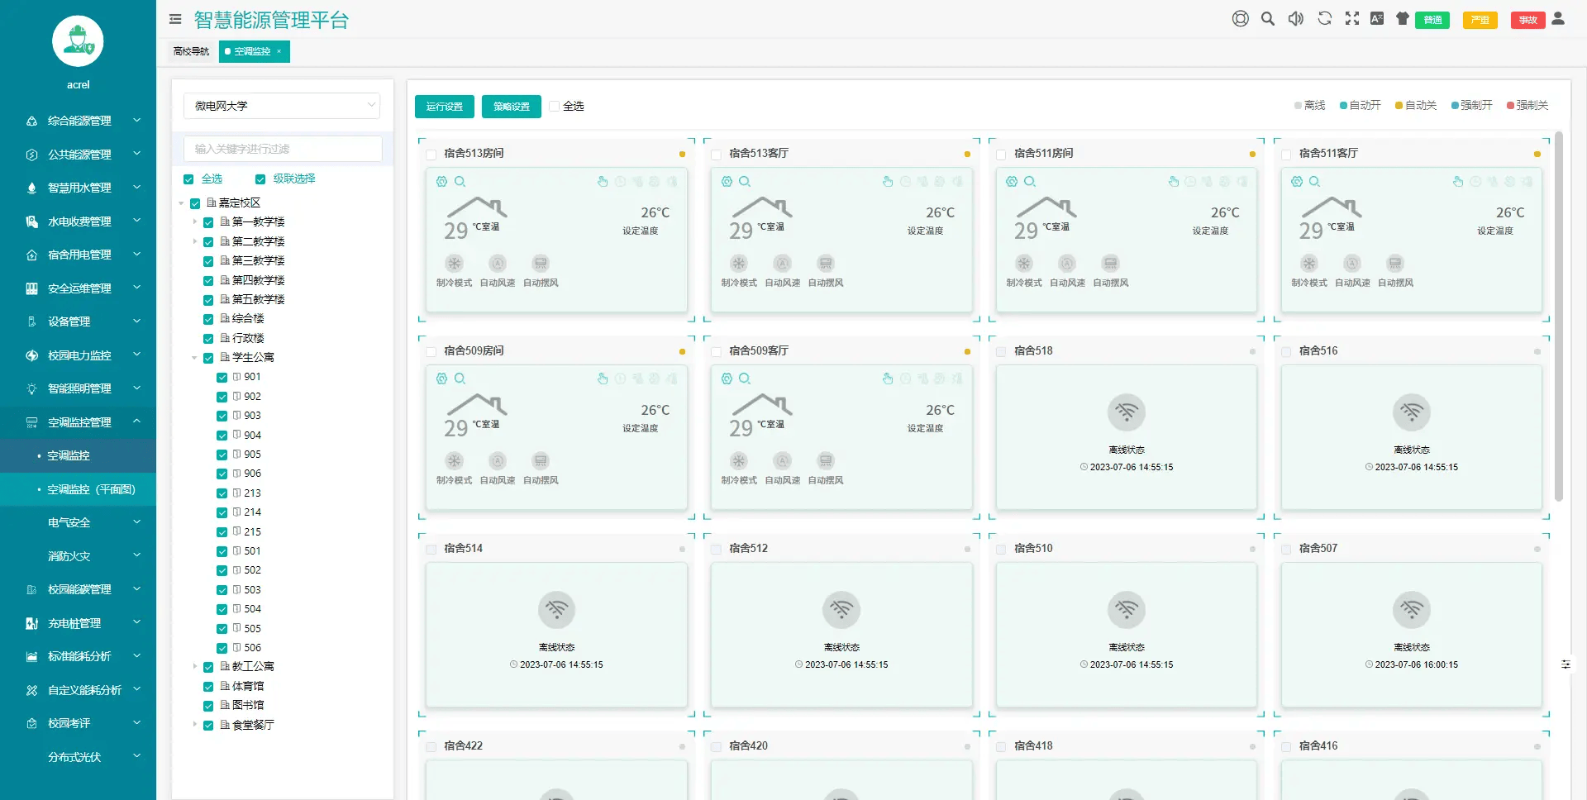Uncheck the tree 全选 checkbox
1587x800 pixels.
[188, 179]
